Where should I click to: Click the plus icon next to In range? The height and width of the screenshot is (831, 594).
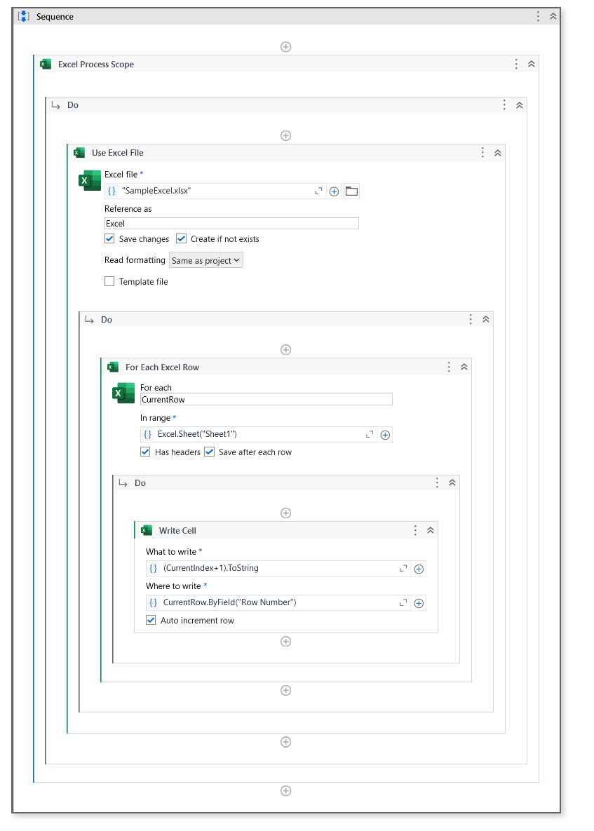point(384,434)
